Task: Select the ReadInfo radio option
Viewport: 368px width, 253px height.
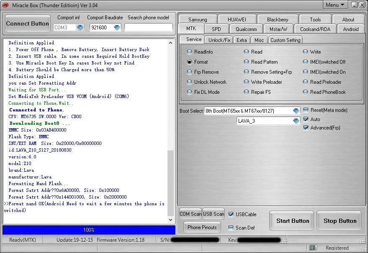Action: 190,52
